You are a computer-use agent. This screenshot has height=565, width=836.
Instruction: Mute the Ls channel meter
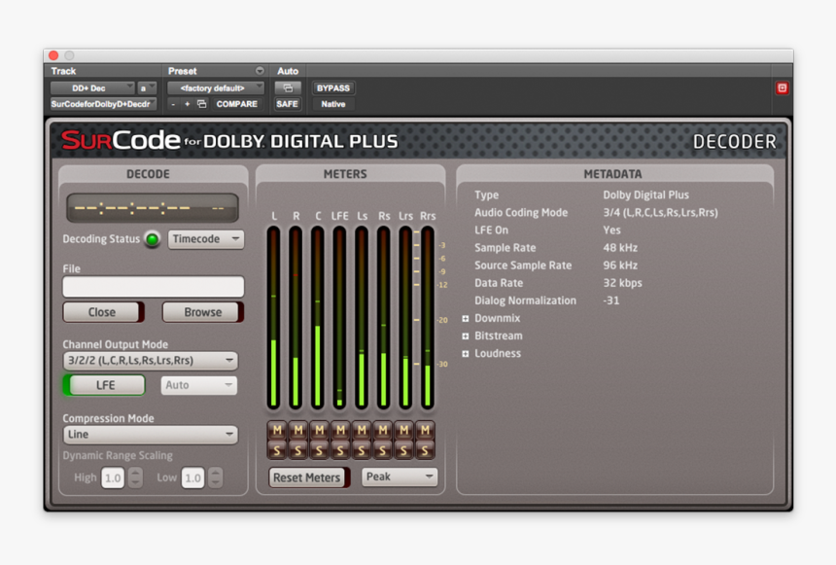point(362,430)
